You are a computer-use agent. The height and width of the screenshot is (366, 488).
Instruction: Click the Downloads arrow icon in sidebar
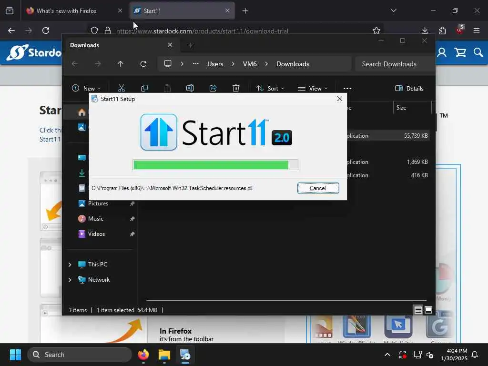82,173
